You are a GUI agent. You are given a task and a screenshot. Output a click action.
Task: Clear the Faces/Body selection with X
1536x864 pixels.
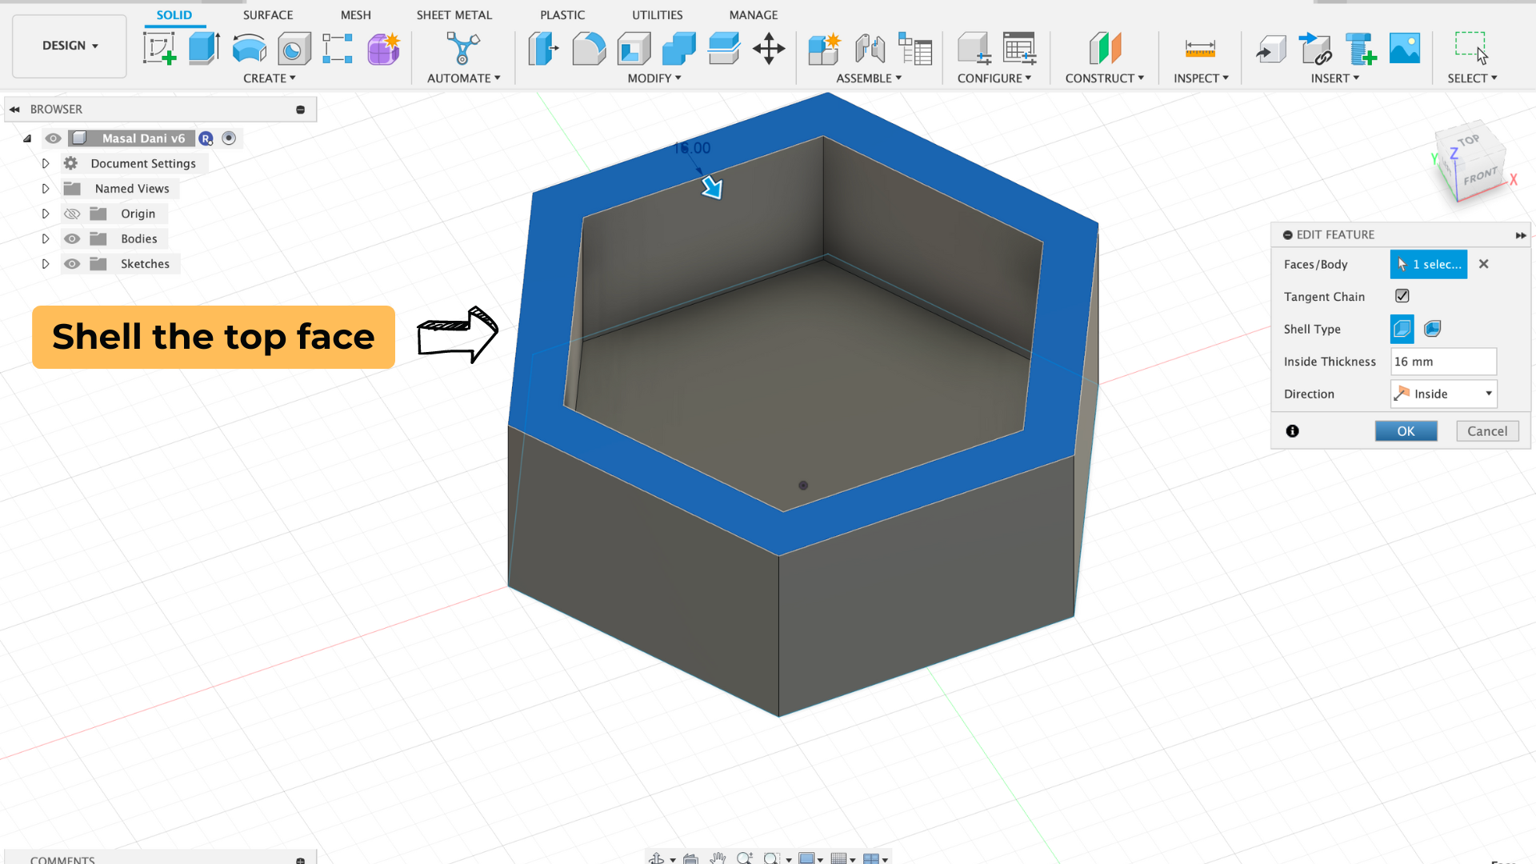click(1483, 264)
